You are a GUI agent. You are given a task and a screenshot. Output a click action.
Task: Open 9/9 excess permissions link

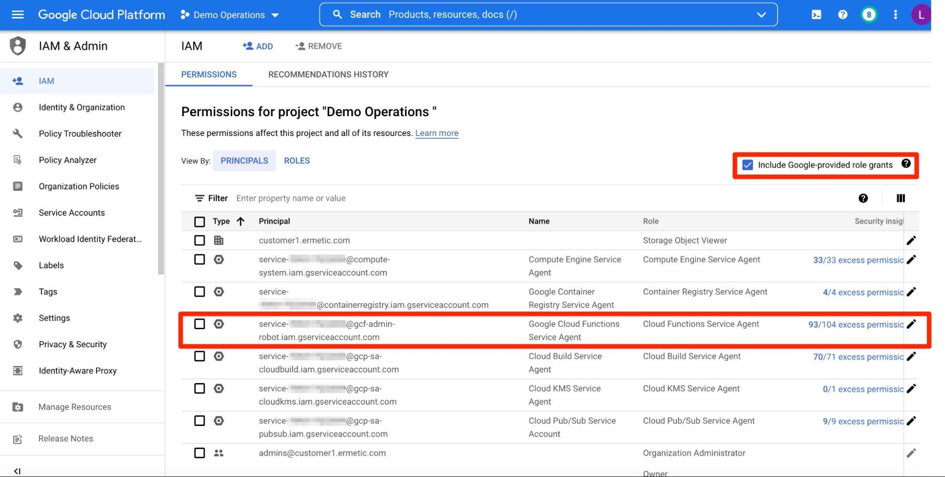(x=863, y=421)
